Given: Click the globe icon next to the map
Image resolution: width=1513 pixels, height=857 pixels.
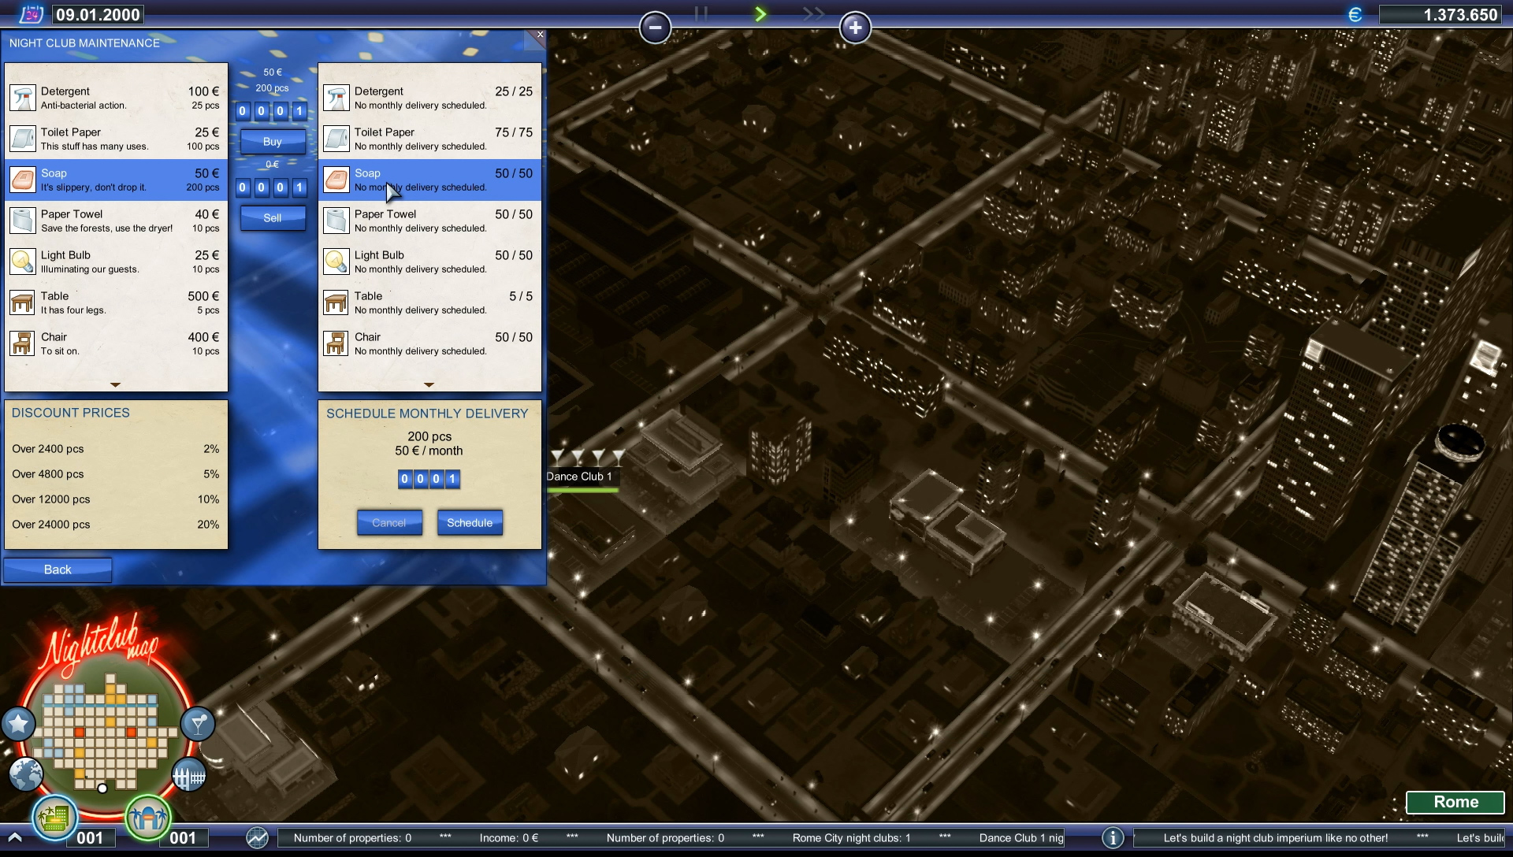Looking at the screenshot, I should (26, 774).
